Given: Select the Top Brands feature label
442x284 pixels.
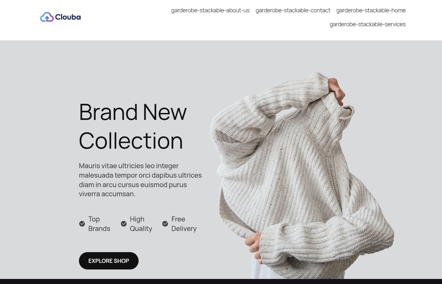Looking at the screenshot, I should point(99,224).
